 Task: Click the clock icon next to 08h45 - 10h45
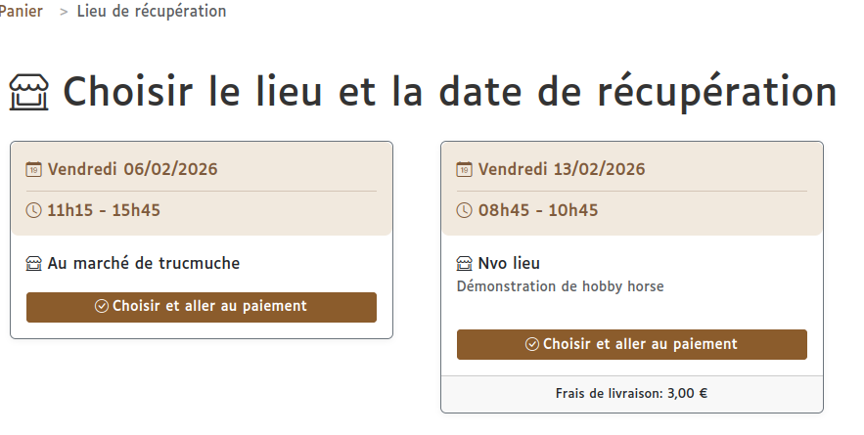(x=464, y=210)
